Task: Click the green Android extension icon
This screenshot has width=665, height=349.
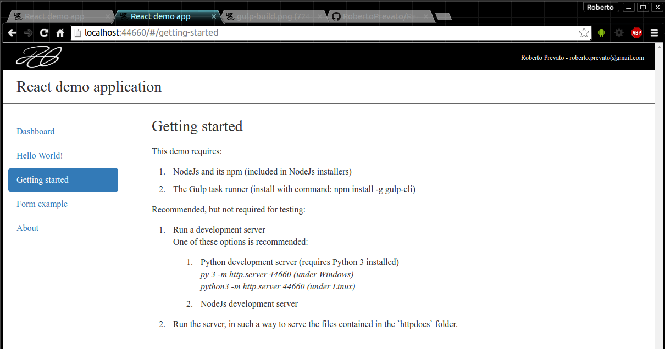Action: (x=601, y=33)
